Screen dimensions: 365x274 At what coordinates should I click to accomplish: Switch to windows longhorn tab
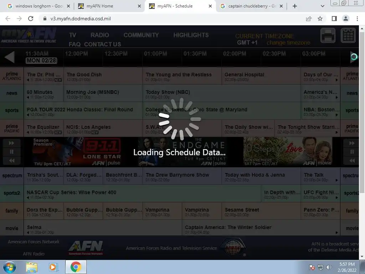tap(38, 6)
